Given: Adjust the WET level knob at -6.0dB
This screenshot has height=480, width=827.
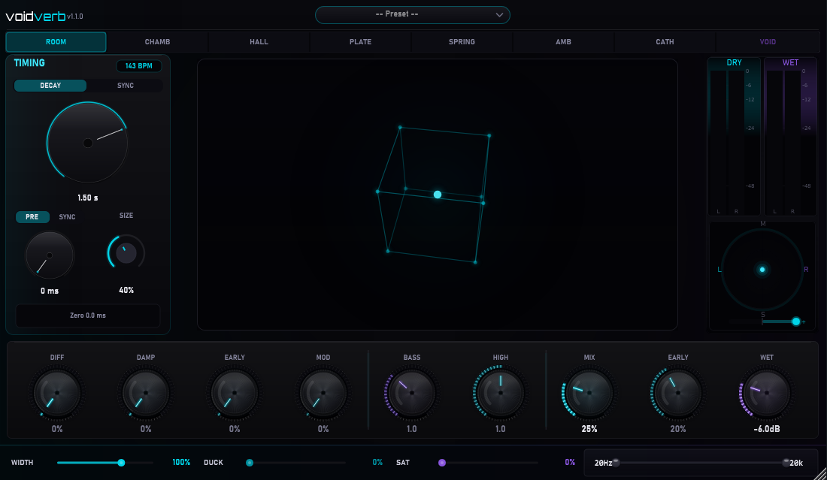Looking at the screenshot, I should pyautogui.click(x=766, y=392).
